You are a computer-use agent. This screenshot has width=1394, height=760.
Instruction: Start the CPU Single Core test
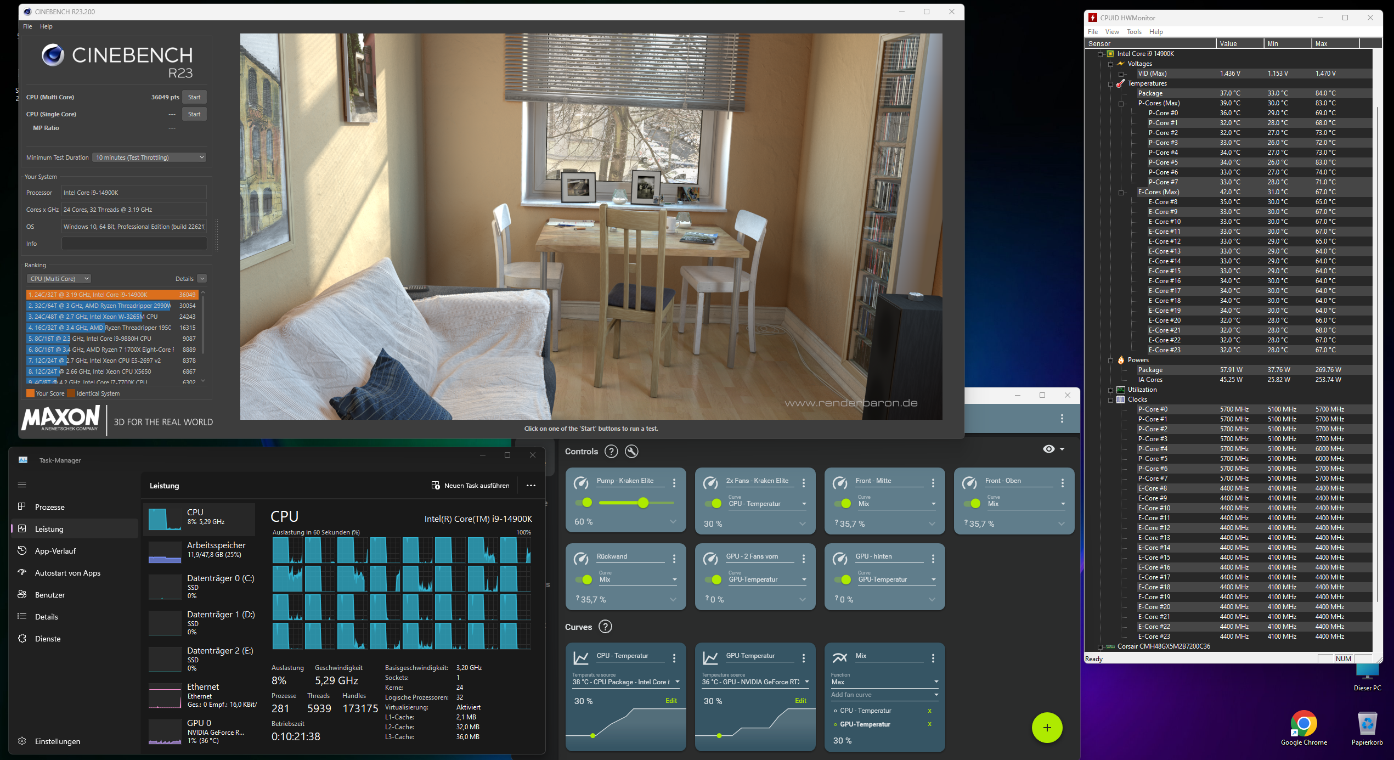pos(194,114)
